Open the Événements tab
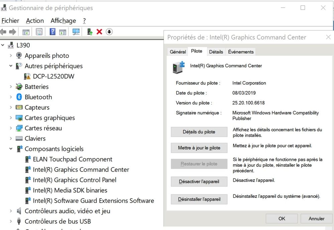The height and width of the screenshot is (230, 334). click(x=241, y=52)
